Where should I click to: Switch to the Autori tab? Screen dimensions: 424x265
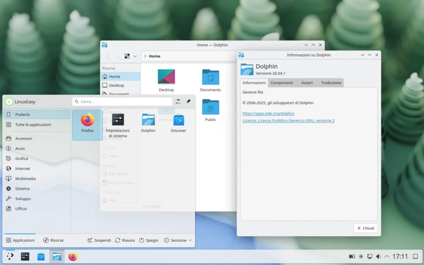tap(307, 83)
